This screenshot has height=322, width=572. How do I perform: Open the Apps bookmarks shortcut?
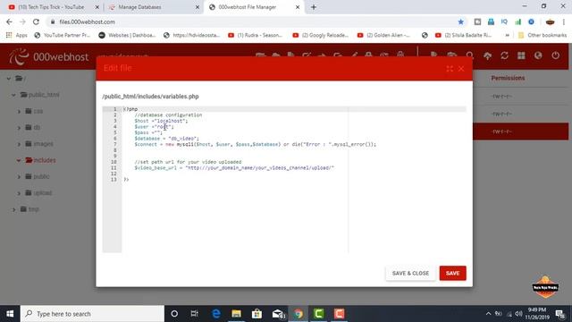(x=17, y=35)
